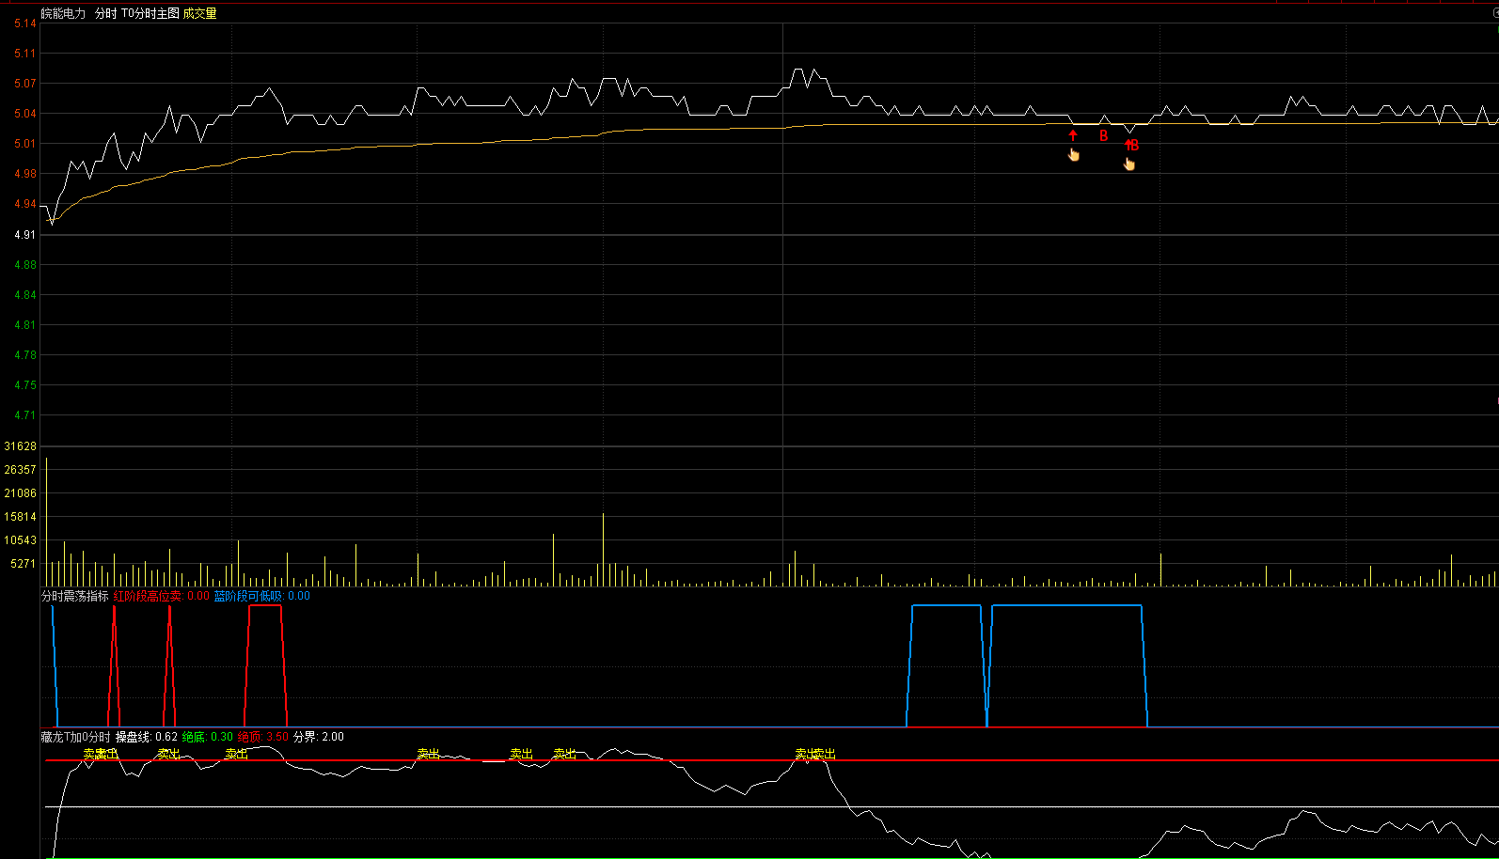Click the 31628 volume axis label
The height and width of the screenshot is (859, 1499).
(21, 446)
